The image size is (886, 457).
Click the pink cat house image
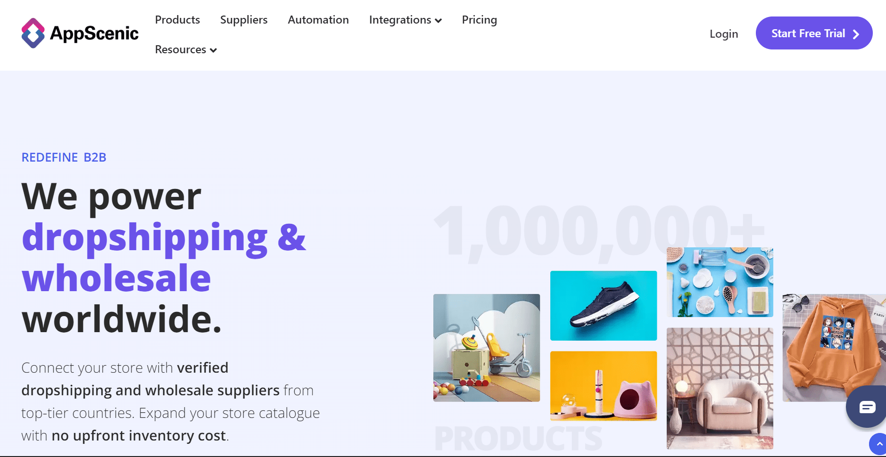[x=603, y=386]
